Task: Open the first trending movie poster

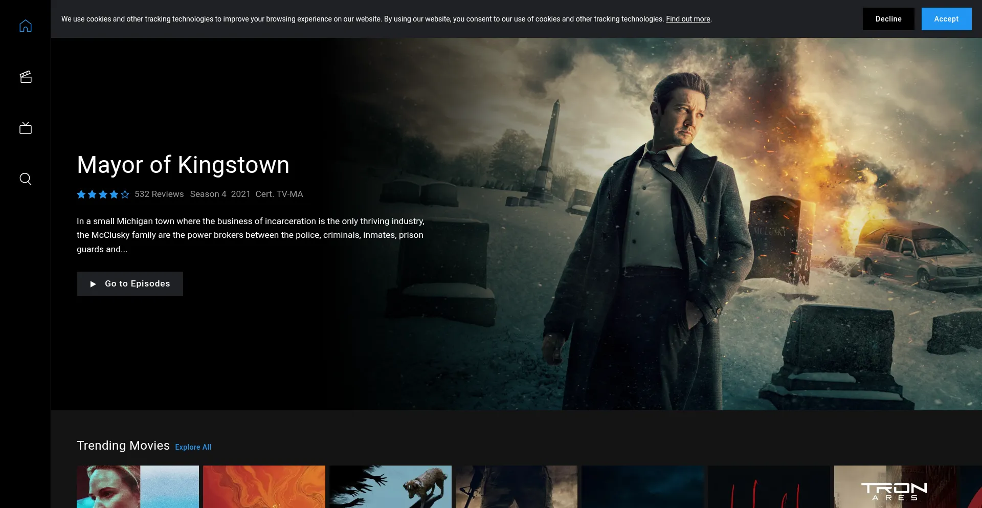Action: (138, 487)
